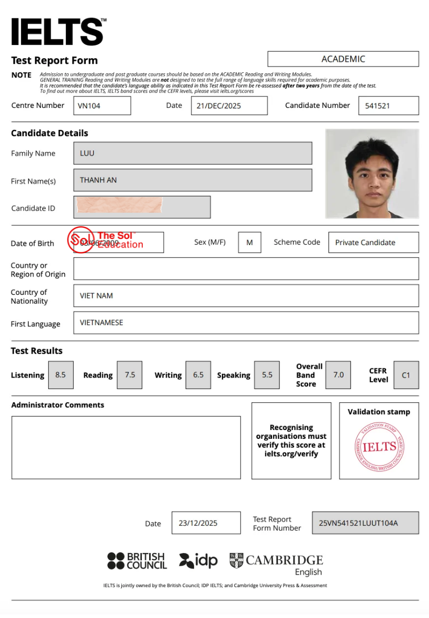
Task: Click Family Name field LUU
Action: [x=193, y=153]
